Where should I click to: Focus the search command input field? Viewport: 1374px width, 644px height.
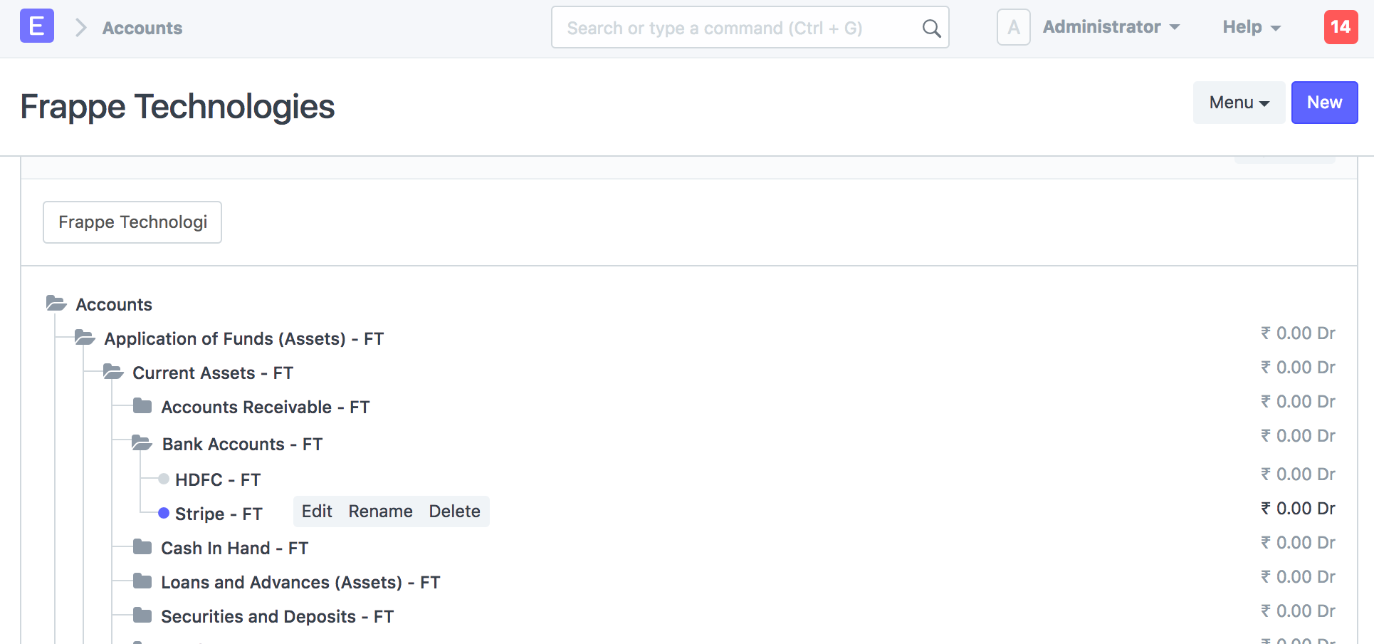[737, 28]
